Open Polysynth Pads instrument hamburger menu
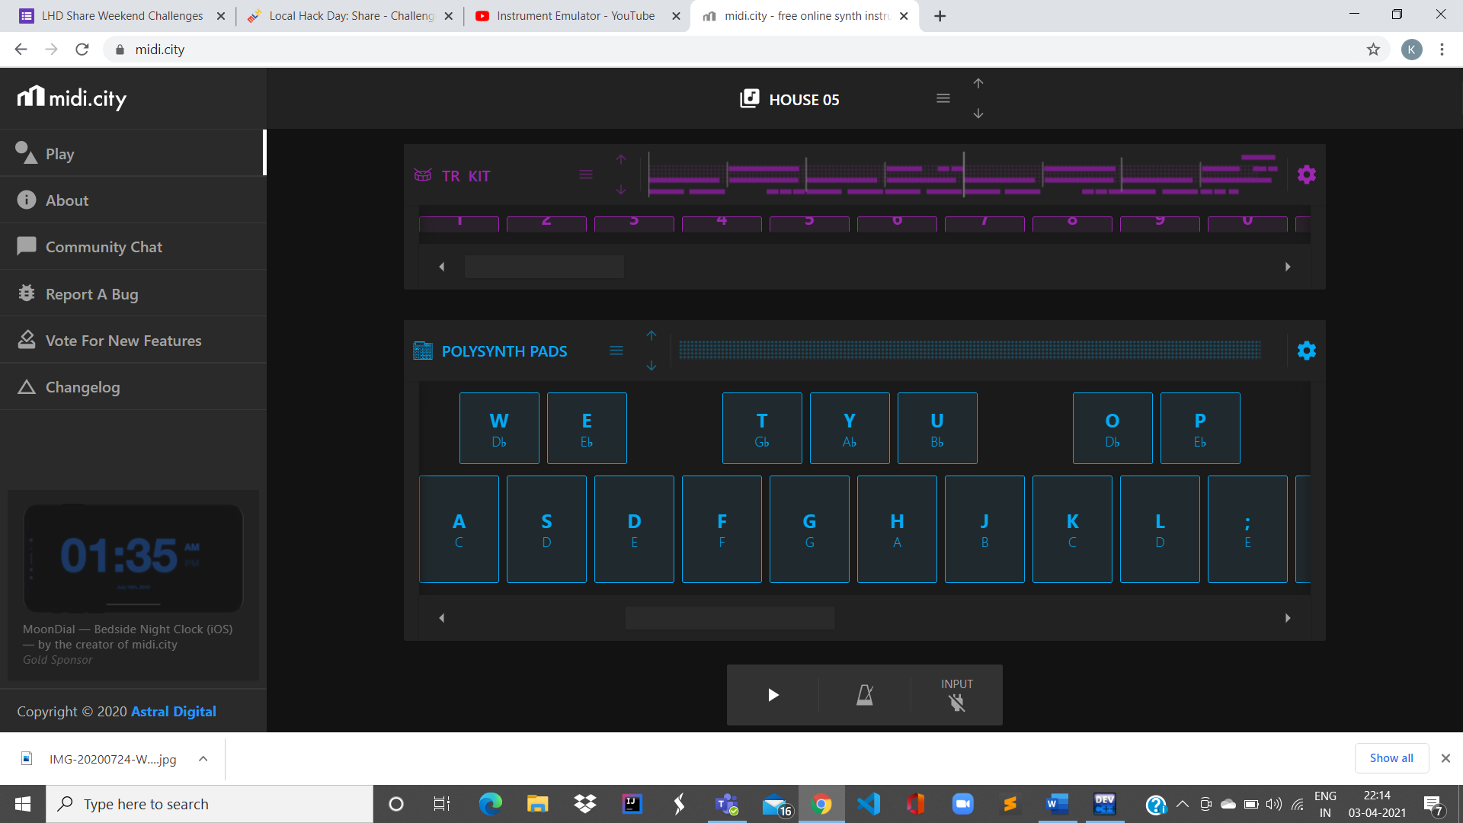Viewport: 1463px width, 823px height. (616, 351)
